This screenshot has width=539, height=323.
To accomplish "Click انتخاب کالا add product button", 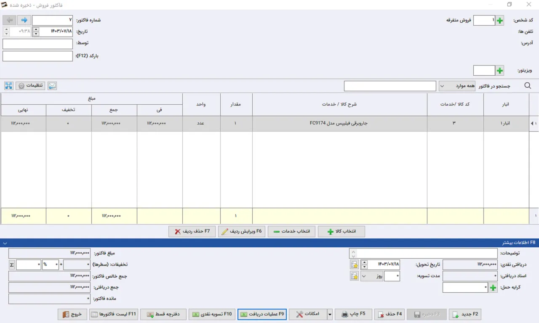I will tap(342, 232).
